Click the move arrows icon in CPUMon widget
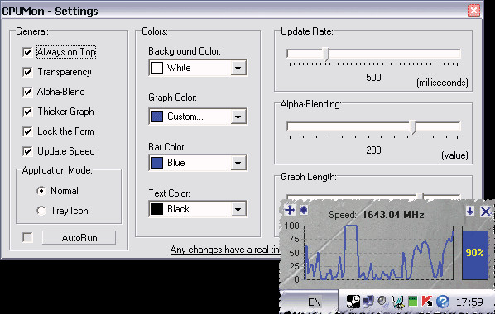 click(x=290, y=210)
